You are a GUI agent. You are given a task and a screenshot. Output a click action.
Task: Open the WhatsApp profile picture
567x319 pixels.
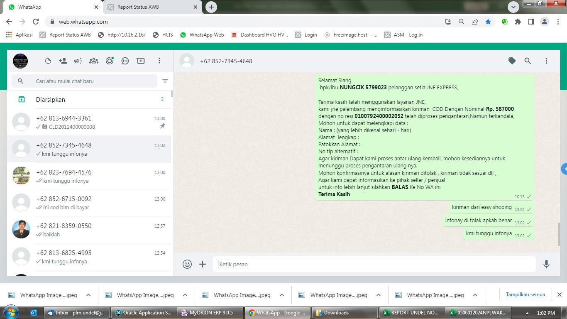click(x=20, y=61)
